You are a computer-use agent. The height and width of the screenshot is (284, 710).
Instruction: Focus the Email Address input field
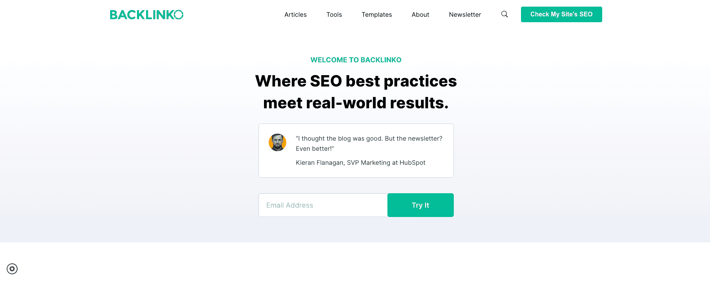tap(323, 205)
